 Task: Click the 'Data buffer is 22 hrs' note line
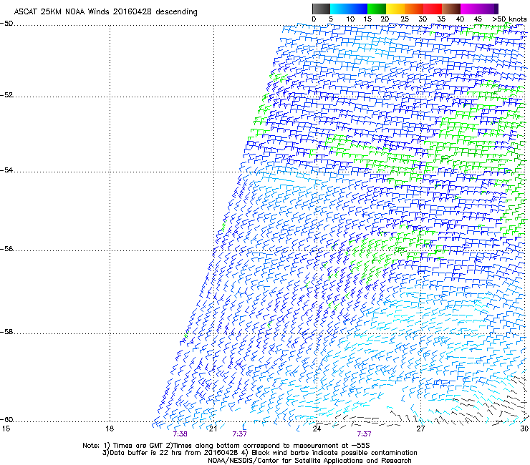tap(259, 453)
